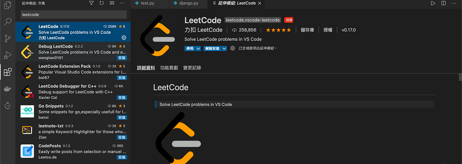Click leetnote-txt extension logo
The image size is (462, 164).
(27, 130)
